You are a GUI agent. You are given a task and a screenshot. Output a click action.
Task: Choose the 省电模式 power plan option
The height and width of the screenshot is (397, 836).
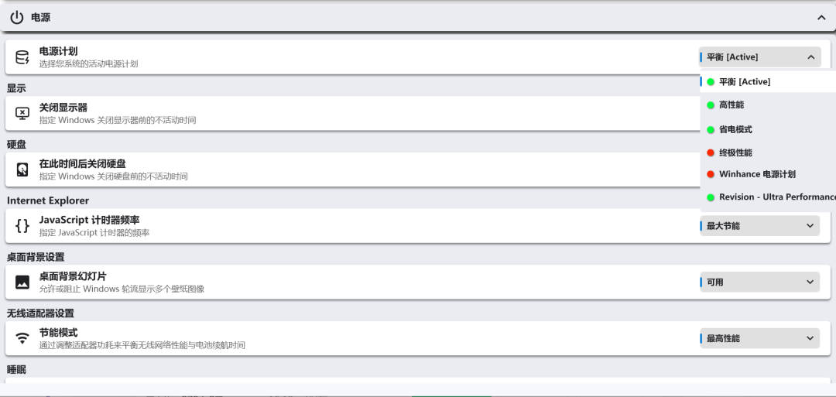(x=735, y=129)
